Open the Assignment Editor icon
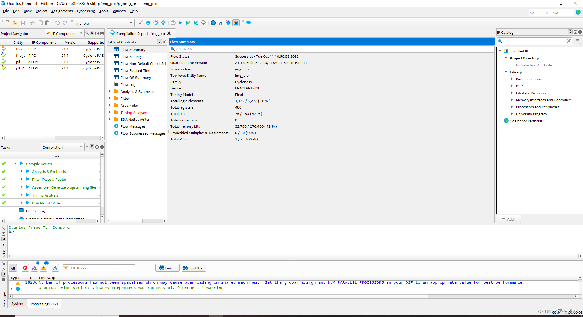583x317 pixels. tap(148, 22)
